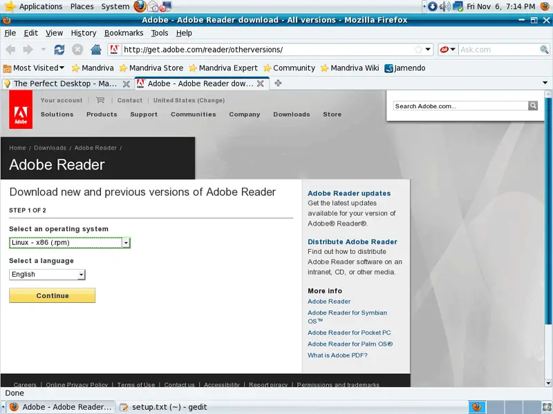553x414 pixels.
Task: Go to Home in the breadcrumb
Action: click(x=18, y=148)
